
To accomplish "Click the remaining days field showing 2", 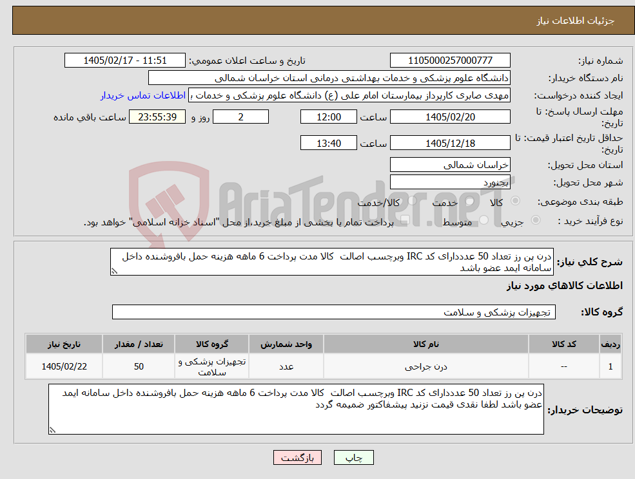I will tap(240, 117).
